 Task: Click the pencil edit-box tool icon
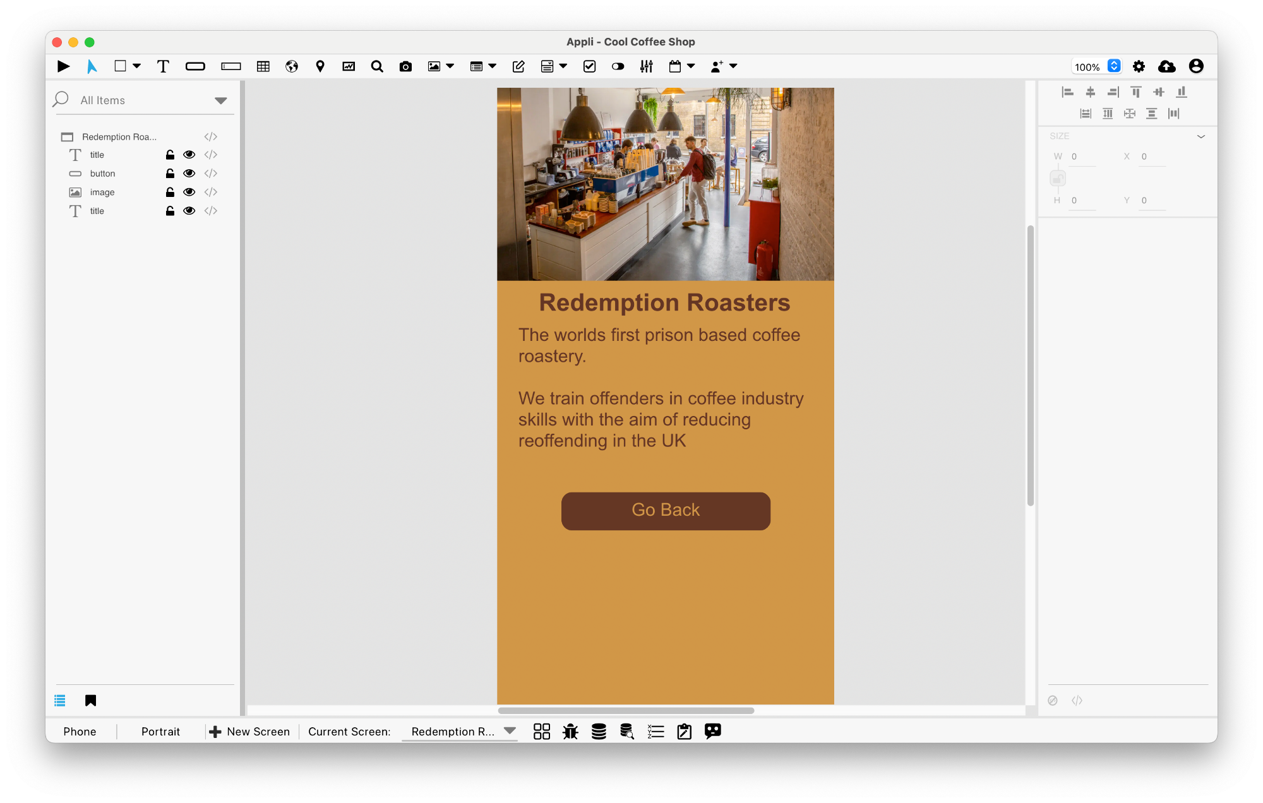pyautogui.click(x=518, y=66)
